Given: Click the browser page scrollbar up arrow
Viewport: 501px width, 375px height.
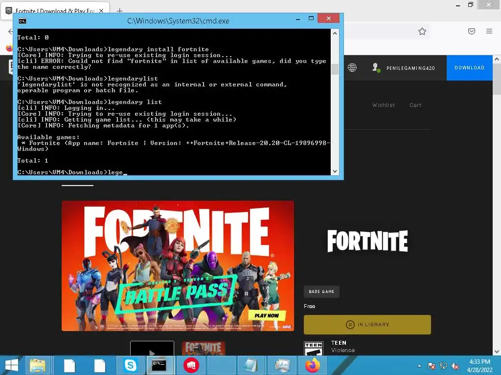Looking at the screenshot, I should tap(497, 59).
